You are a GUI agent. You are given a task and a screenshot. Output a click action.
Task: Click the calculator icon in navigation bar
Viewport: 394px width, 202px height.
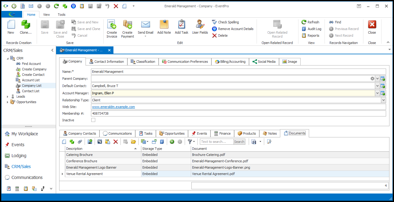coord(17,188)
